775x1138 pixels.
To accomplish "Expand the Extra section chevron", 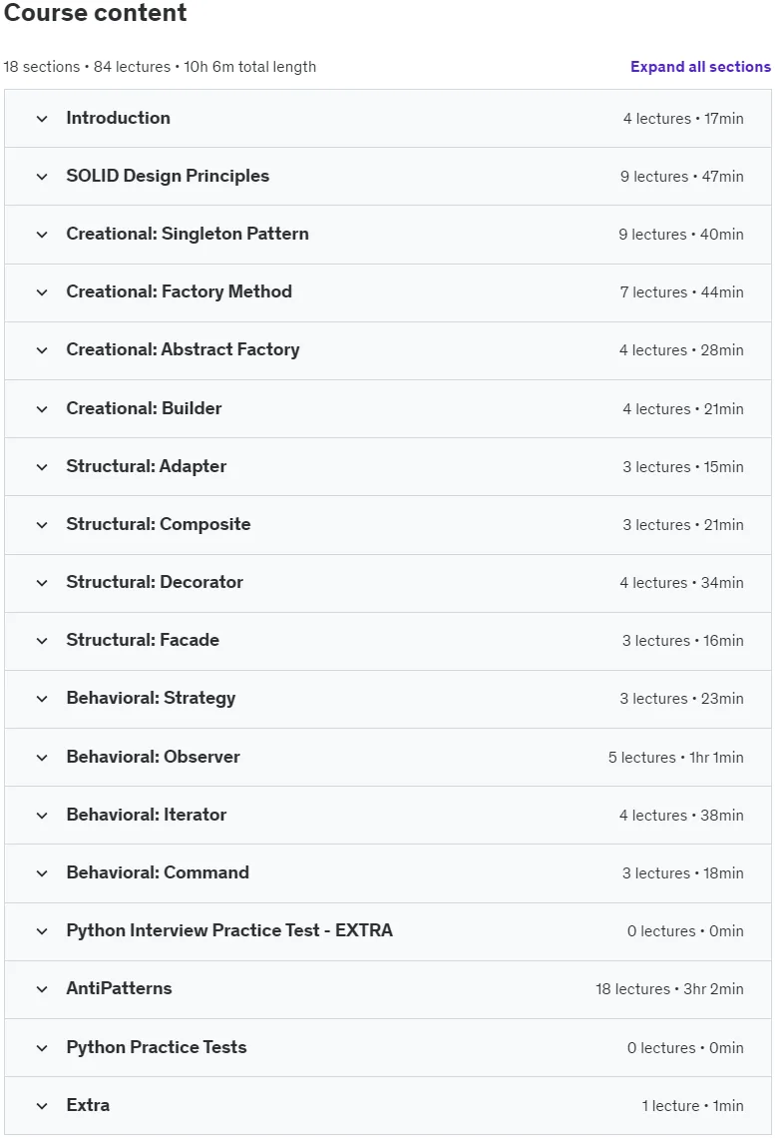I will 42,1106.
